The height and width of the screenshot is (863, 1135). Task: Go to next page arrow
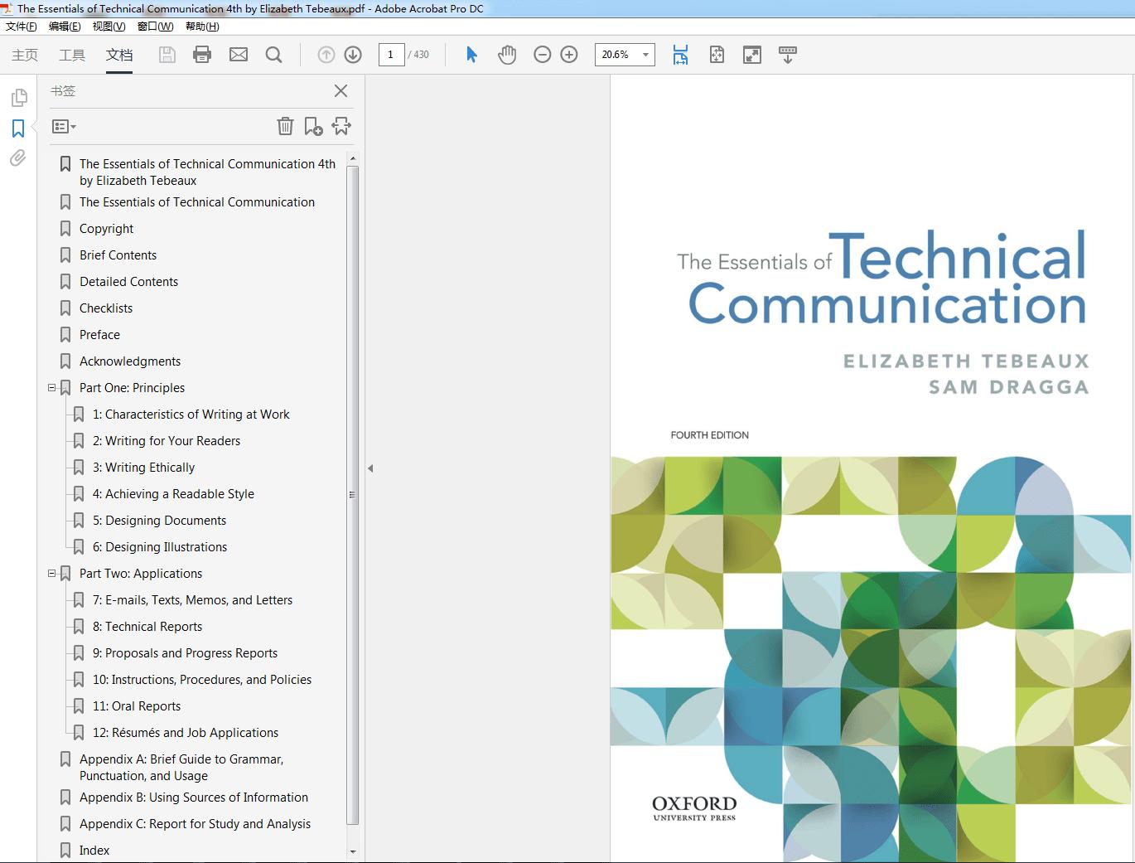353,55
